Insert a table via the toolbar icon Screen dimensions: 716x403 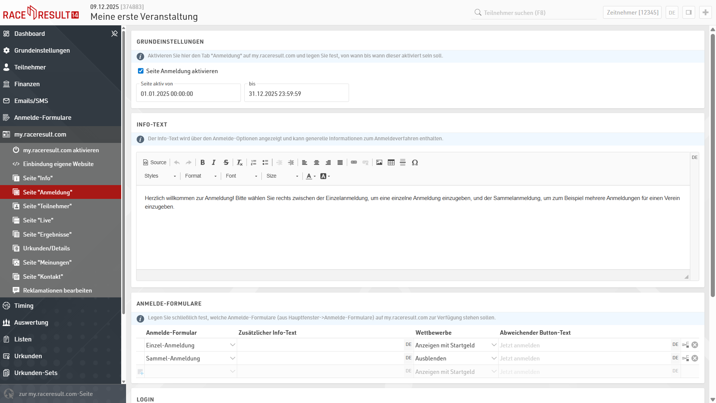(391, 162)
